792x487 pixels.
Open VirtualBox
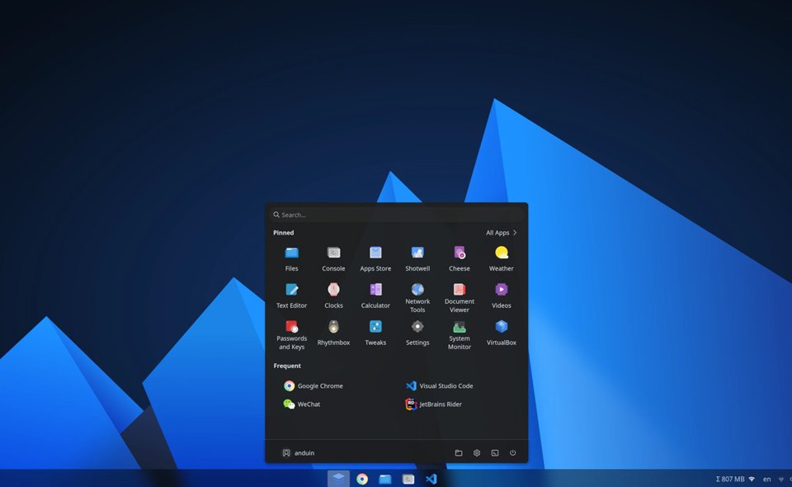point(501,333)
